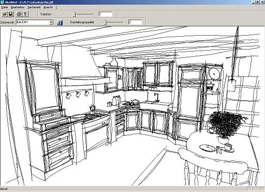Click the Variation slider handle
Screen dimensions: 265x192
[x=74, y=14]
